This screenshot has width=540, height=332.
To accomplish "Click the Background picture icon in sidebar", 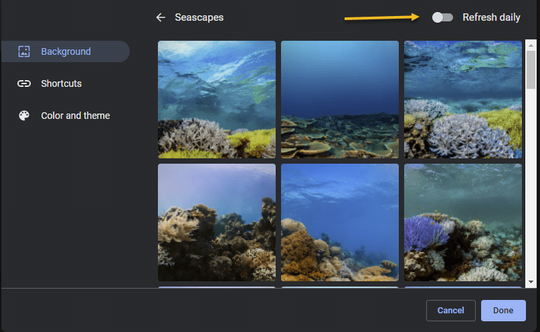I will pos(24,51).
